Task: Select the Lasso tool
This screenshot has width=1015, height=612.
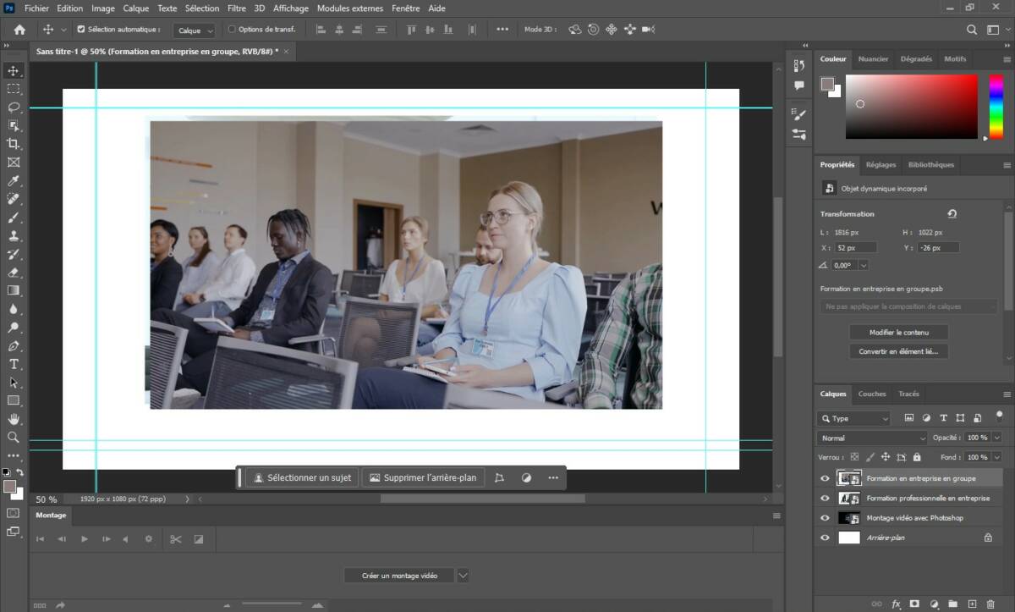Action: [14, 106]
